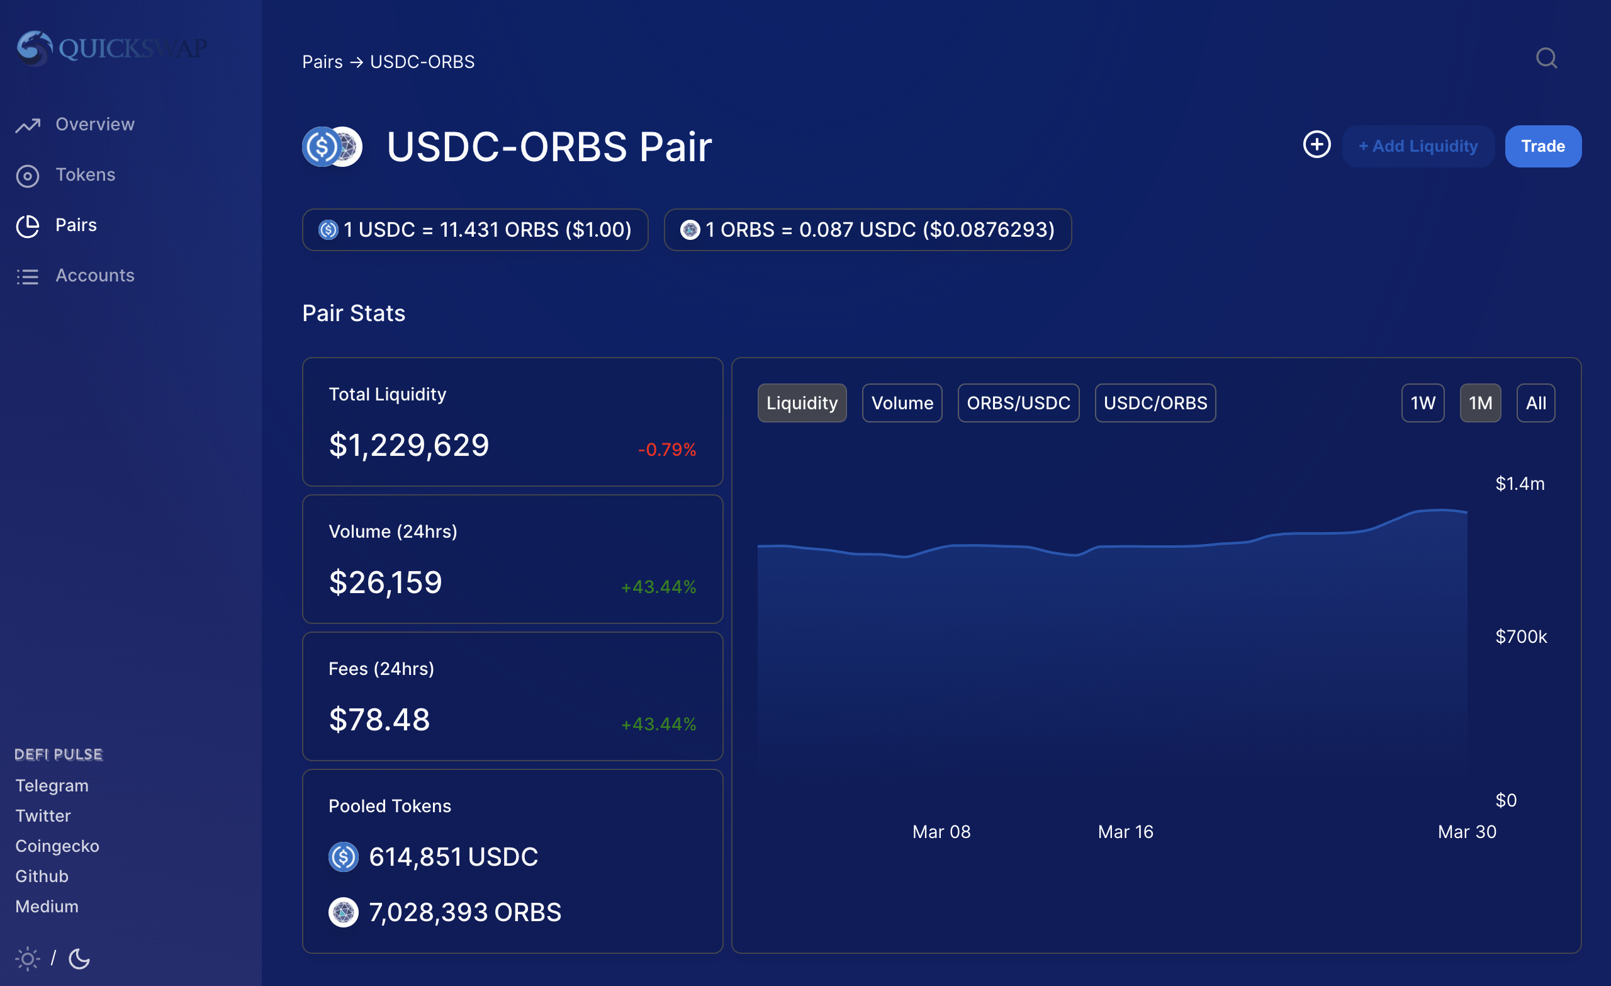Click the $78.48 fees value
1611x986 pixels.
point(379,720)
